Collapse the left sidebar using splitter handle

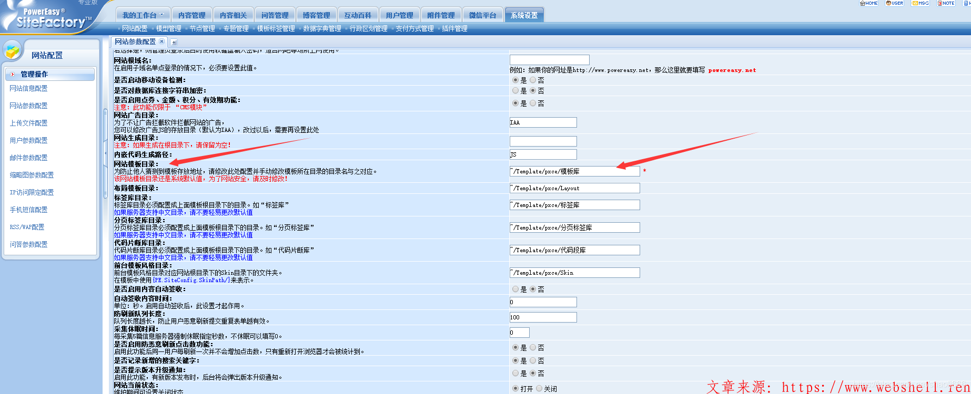(105, 153)
